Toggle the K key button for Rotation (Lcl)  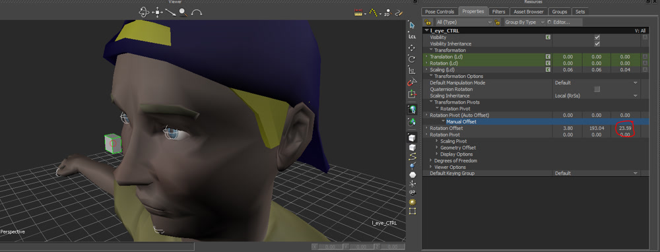[x=548, y=63]
